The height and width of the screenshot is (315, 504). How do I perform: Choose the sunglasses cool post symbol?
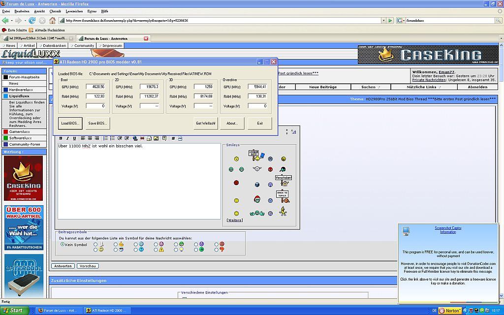coord(116,250)
